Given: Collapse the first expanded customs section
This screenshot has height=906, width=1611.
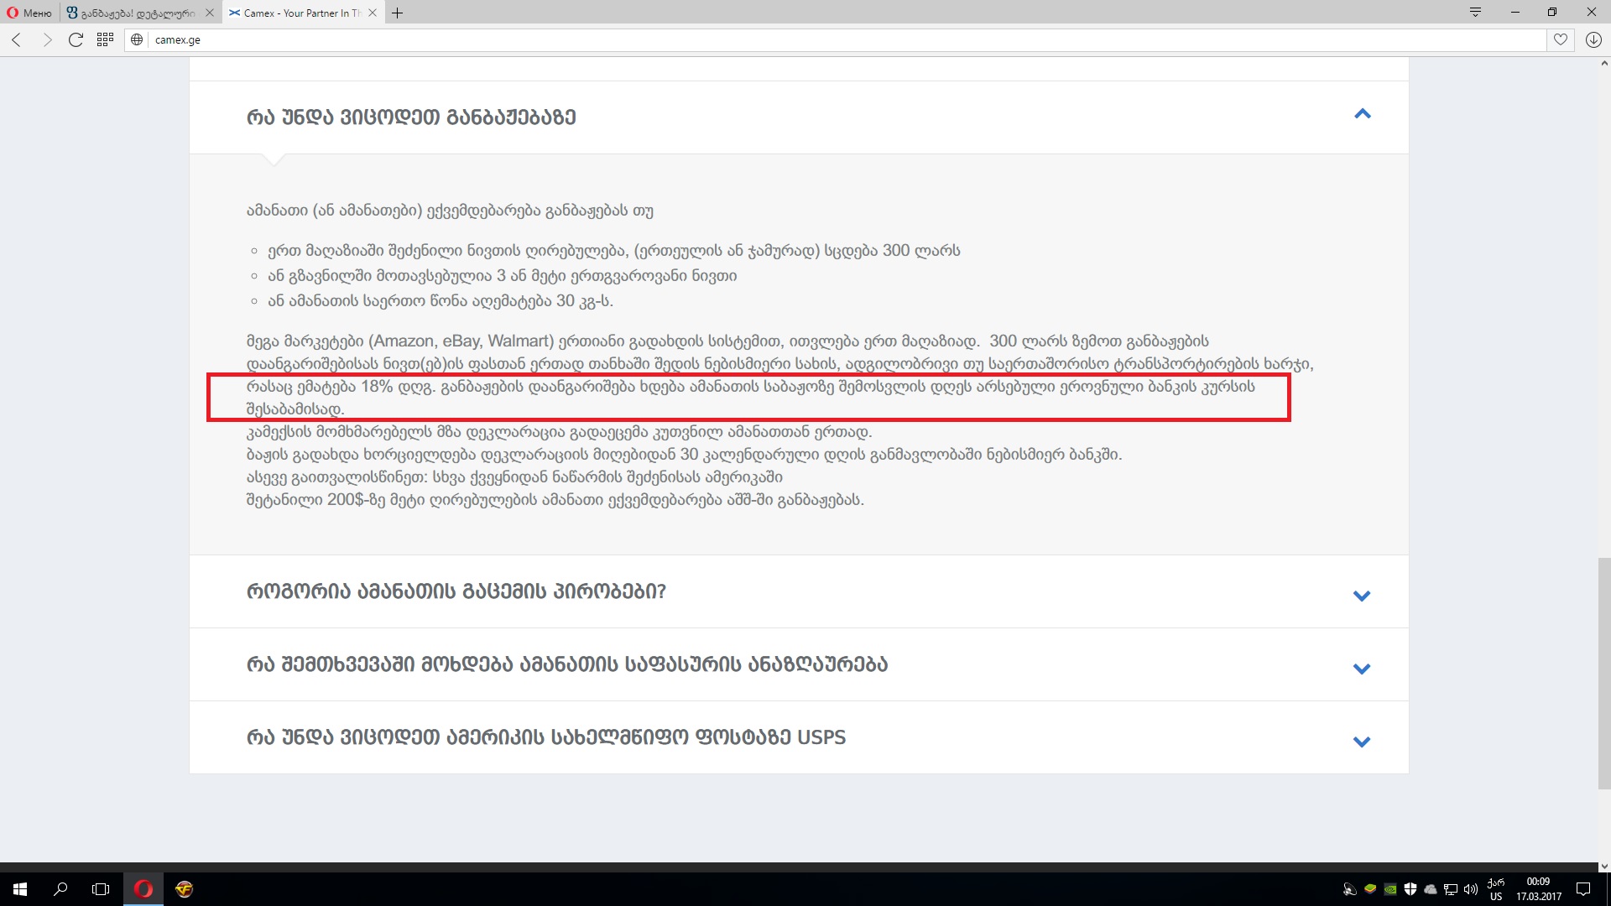Looking at the screenshot, I should pos(1362,114).
